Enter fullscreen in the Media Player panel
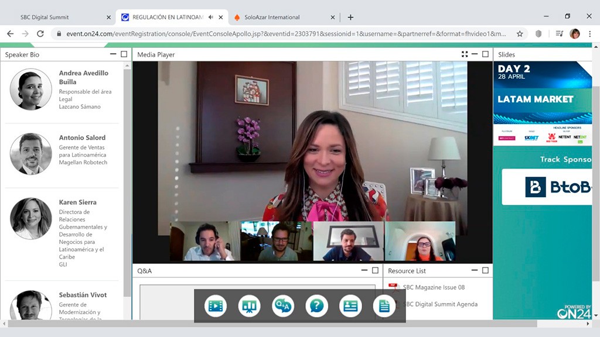The height and width of the screenshot is (337, 600). (465, 54)
